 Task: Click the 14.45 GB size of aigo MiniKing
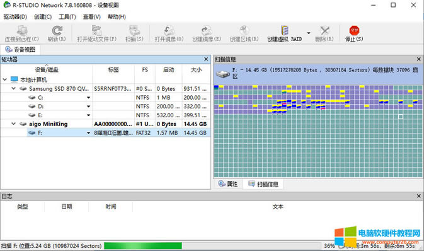pyautogui.click(x=195, y=124)
